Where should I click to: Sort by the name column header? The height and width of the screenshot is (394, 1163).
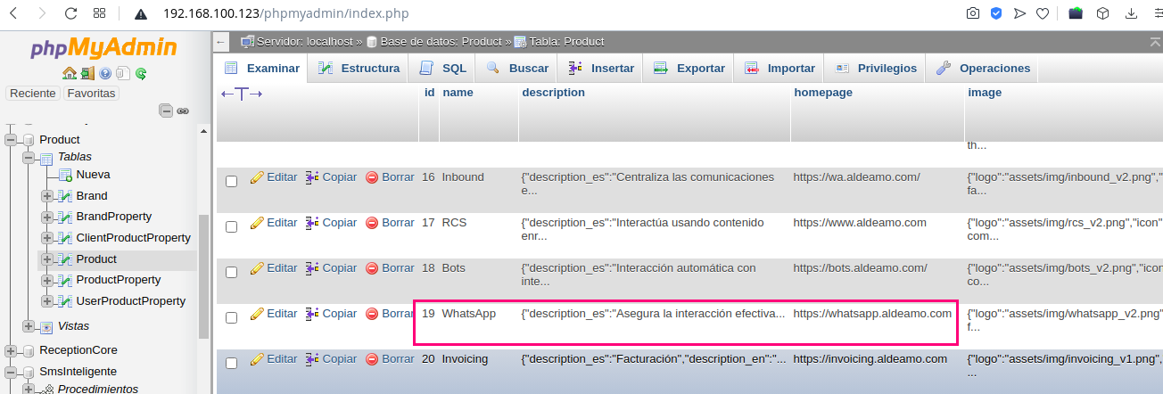pos(457,93)
